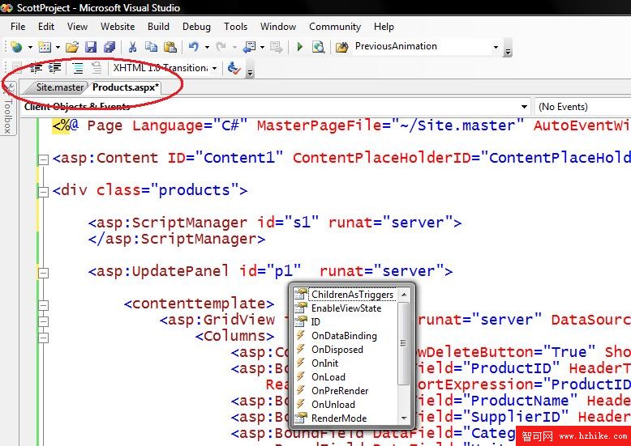
Task: Undo the last action
Action: click(194, 47)
